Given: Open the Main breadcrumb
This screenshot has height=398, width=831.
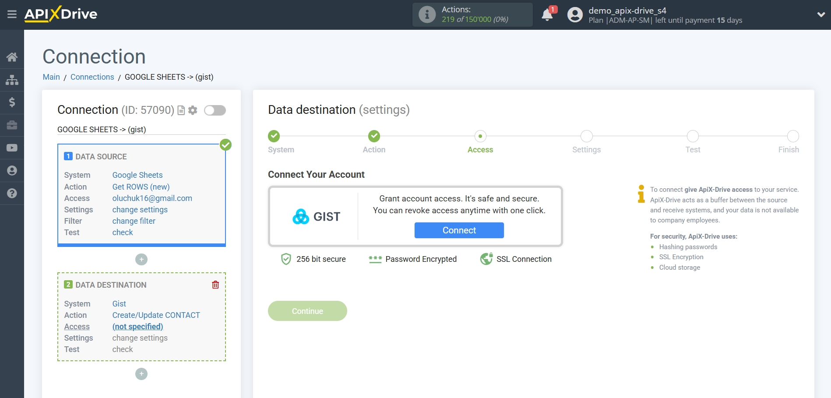Looking at the screenshot, I should pos(51,77).
